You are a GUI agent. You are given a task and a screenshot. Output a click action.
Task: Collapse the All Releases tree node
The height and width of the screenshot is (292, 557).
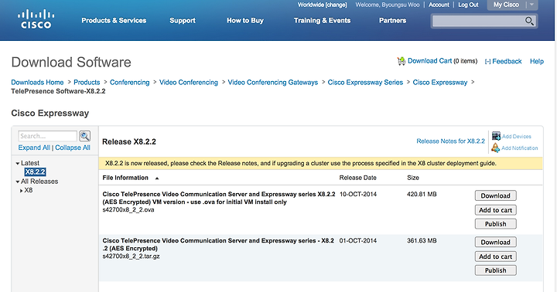[17, 182]
